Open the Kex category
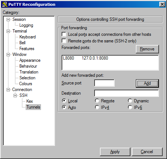Viewport: 167px width, 159px height. coord(30,101)
